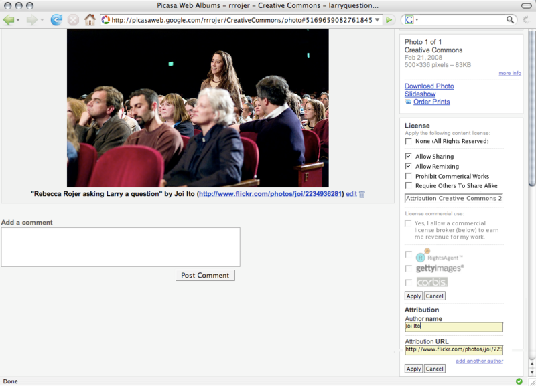536x386 pixels.
Task: Click the Attribution URL field
Action: click(454, 350)
